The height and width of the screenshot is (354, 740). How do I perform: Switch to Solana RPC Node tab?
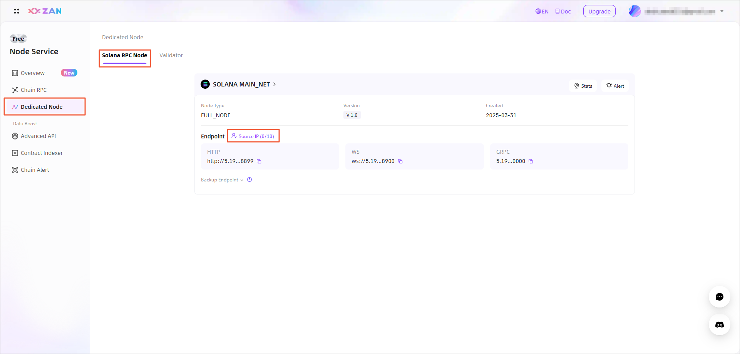[x=124, y=55]
